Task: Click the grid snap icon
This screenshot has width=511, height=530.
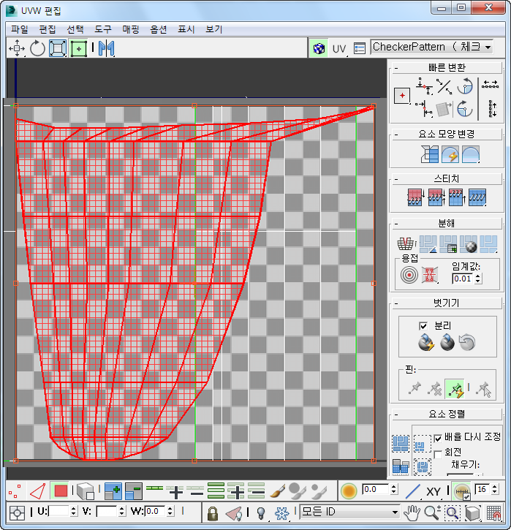Action: 493,513
